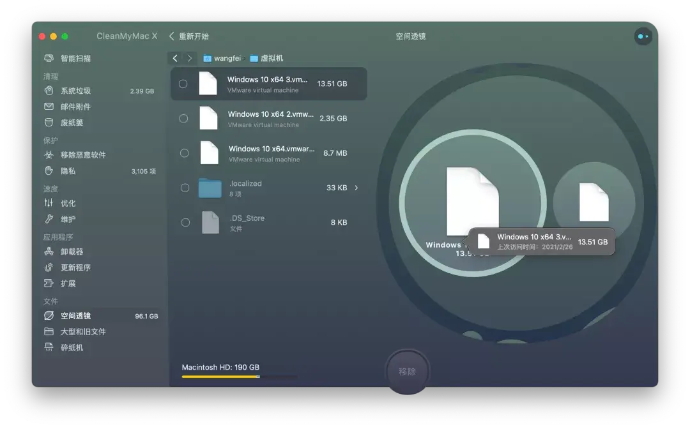Select the .localized folder name
690x429 pixels.
245,183
